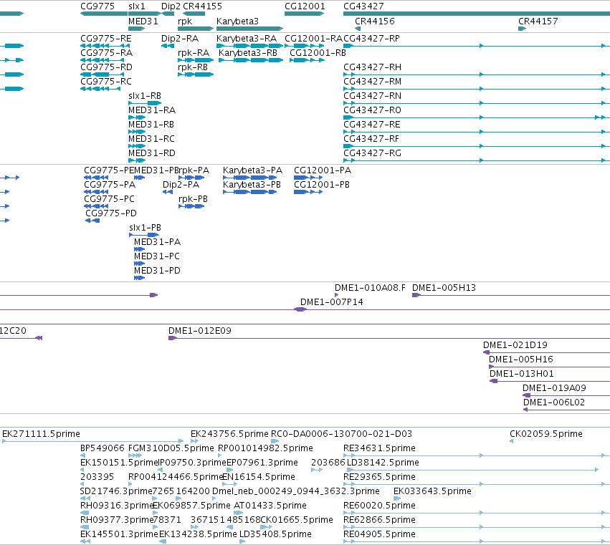Click transcript Dip2-RA

(168, 46)
